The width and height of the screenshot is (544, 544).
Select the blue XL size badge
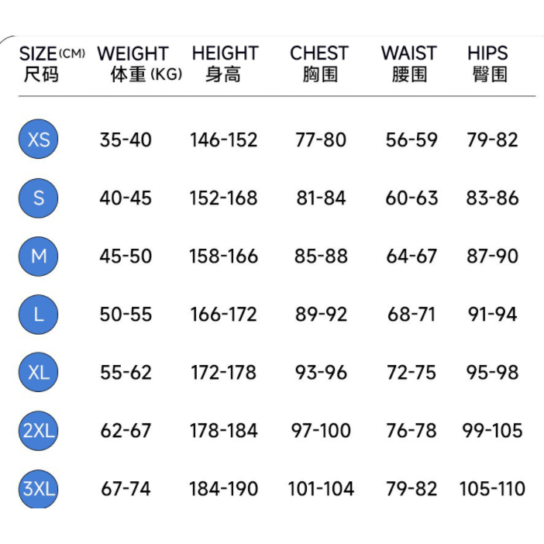pos(39,373)
